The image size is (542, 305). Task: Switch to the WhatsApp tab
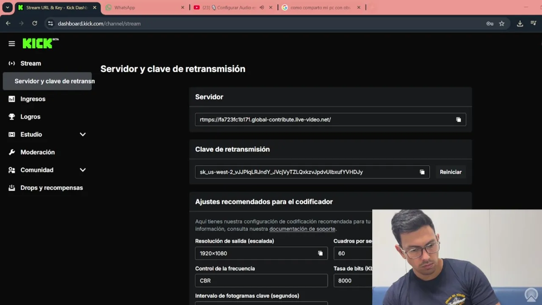pyautogui.click(x=145, y=8)
